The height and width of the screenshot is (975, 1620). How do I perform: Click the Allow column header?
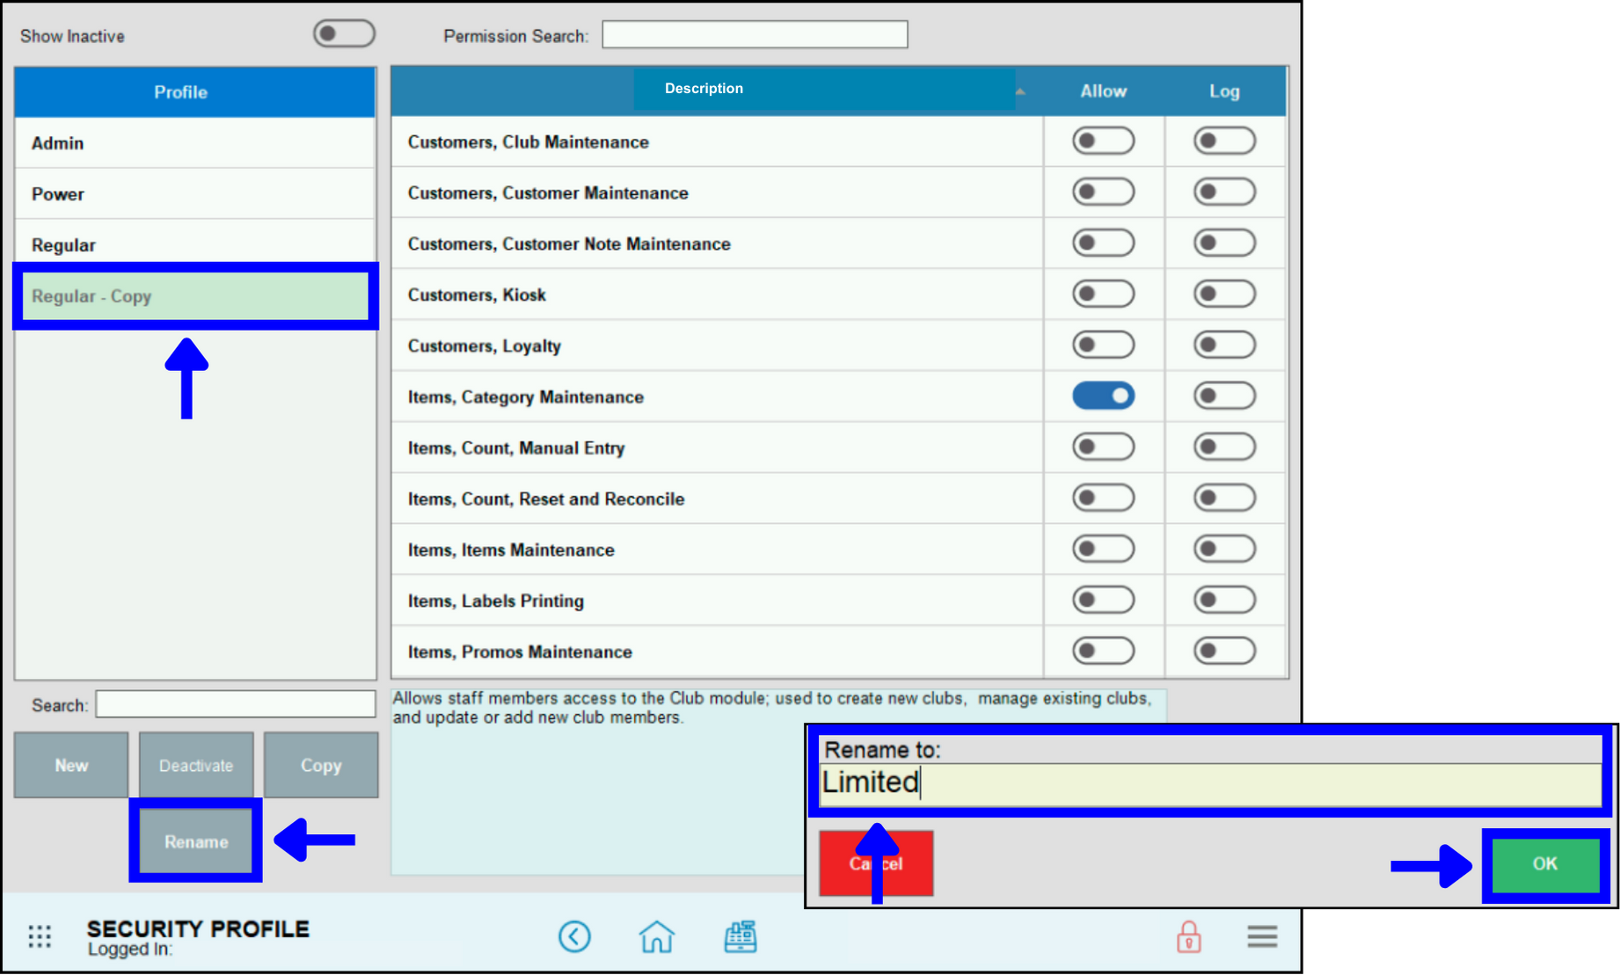(1103, 91)
